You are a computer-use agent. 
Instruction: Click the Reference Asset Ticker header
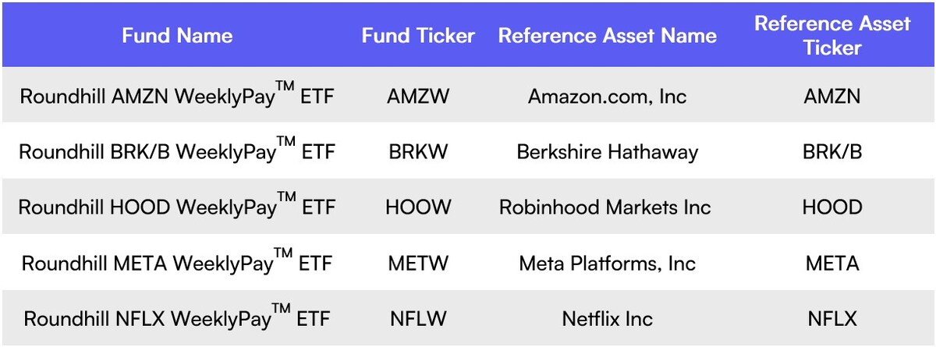pos(832,35)
